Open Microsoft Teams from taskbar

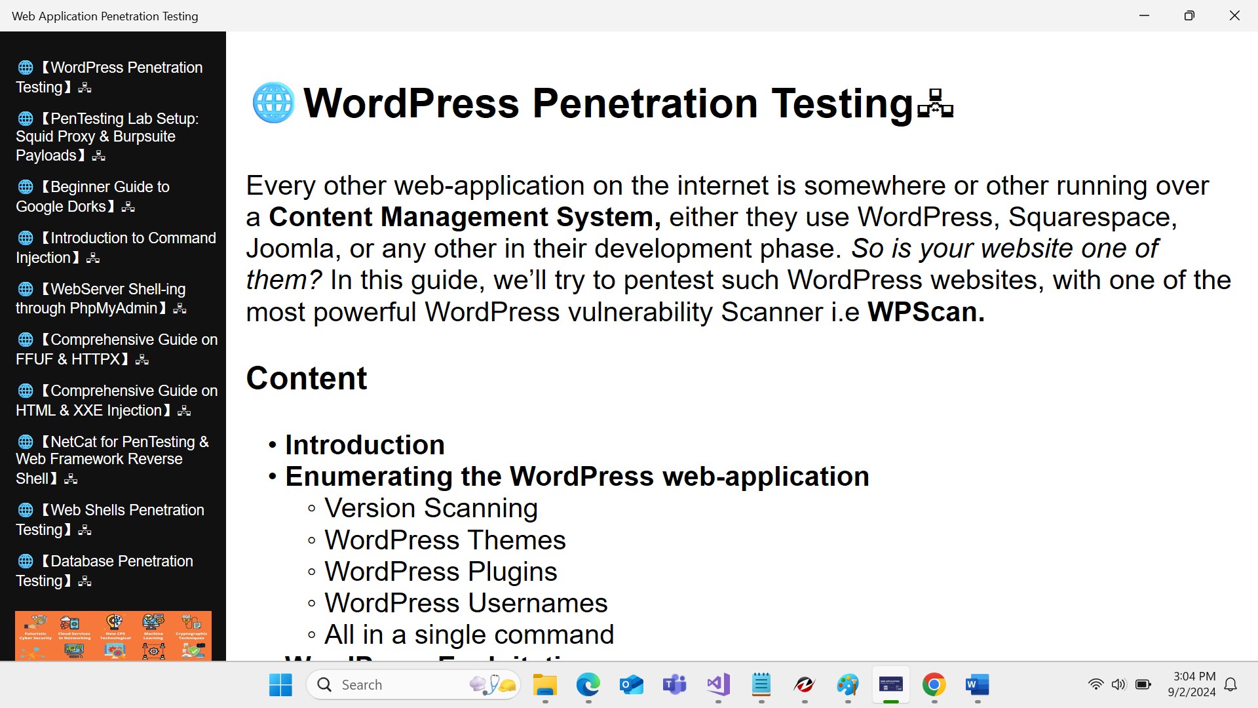[674, 685]
